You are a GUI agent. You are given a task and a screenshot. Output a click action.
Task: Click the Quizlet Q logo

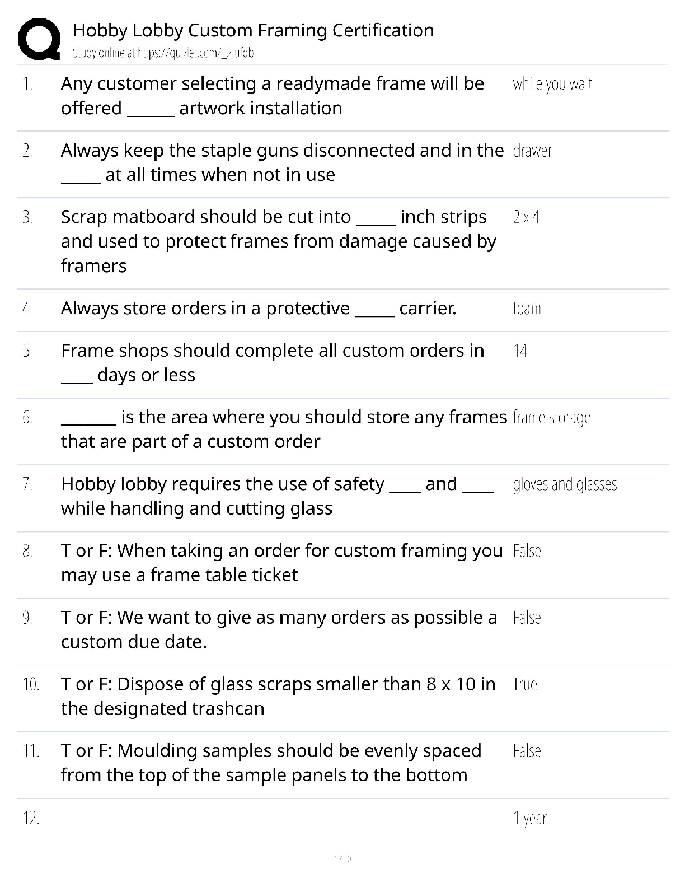point(39,39)
